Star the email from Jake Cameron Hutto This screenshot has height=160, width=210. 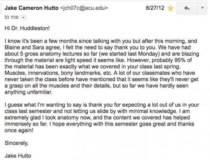171,8
